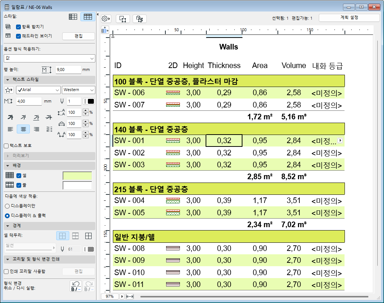
Task: Click the horizontal scrollbar at bottom
Action: point(254,297)
